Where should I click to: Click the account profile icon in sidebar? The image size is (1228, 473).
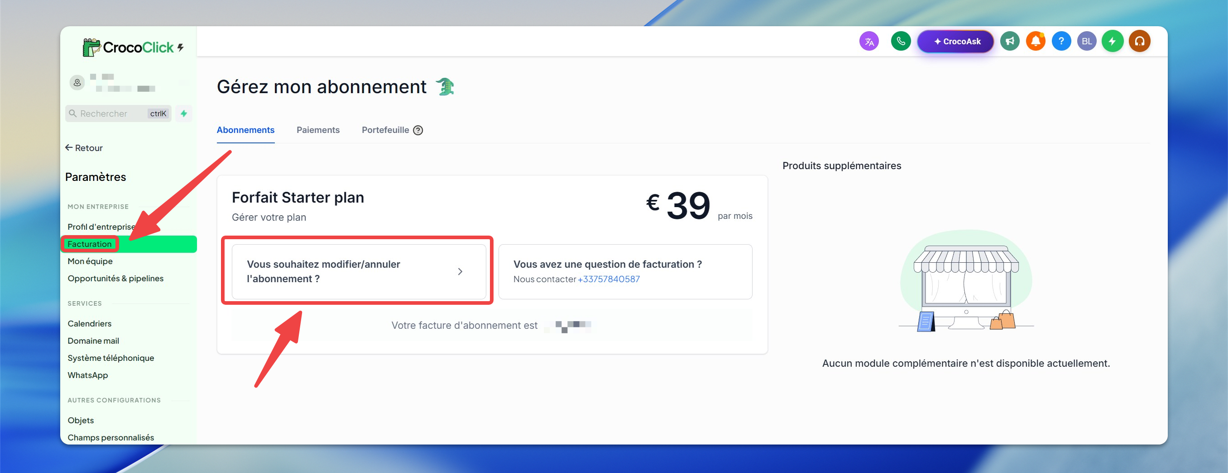(x=77, y=82)
